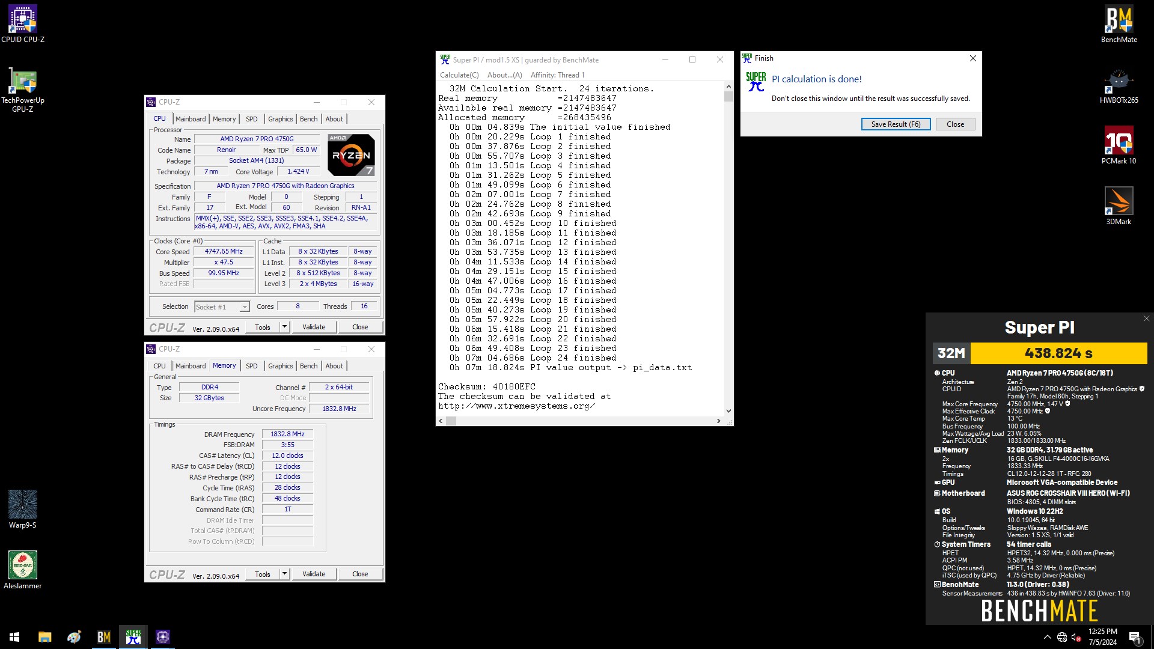The height and width of the screenshot is (649, 1154).
Task: Show hidden system tray icons
Action: coord(1048,637)
